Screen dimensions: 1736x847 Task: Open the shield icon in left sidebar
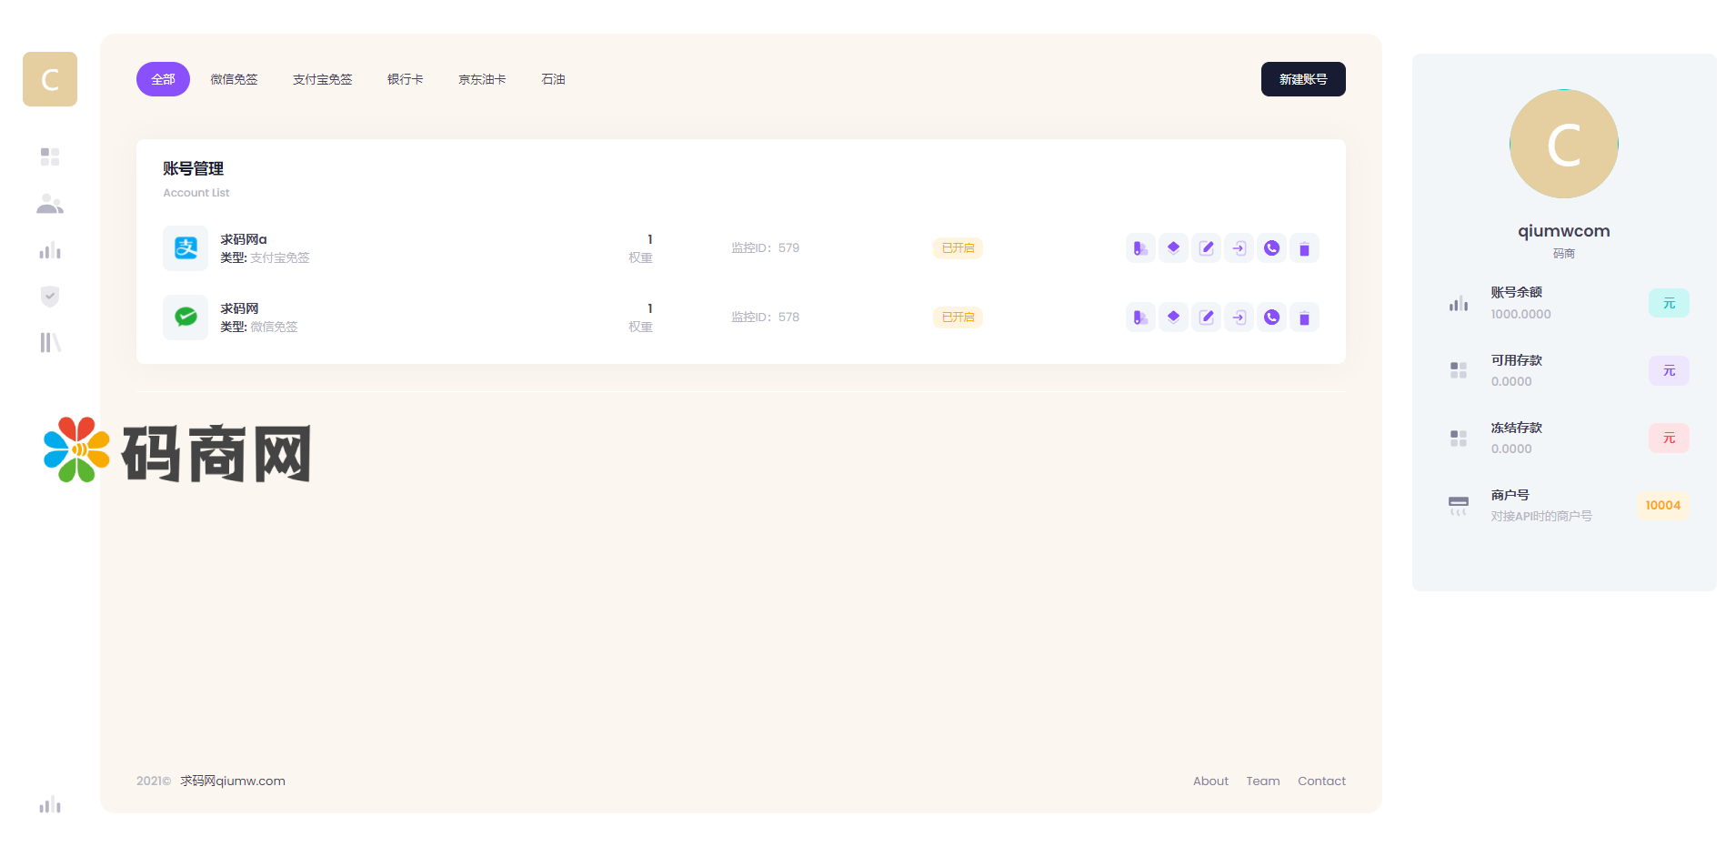(50, 297)
